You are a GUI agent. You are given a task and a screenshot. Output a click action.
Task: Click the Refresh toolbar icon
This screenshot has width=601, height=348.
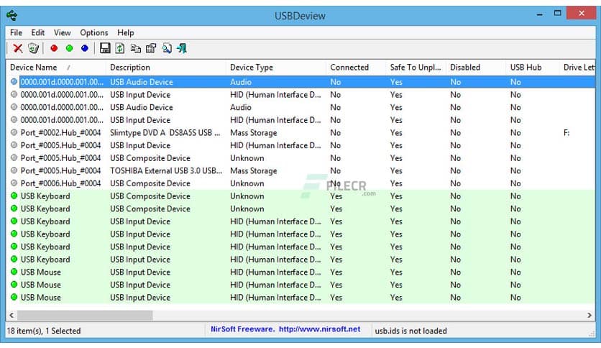(x=120, y=48)
